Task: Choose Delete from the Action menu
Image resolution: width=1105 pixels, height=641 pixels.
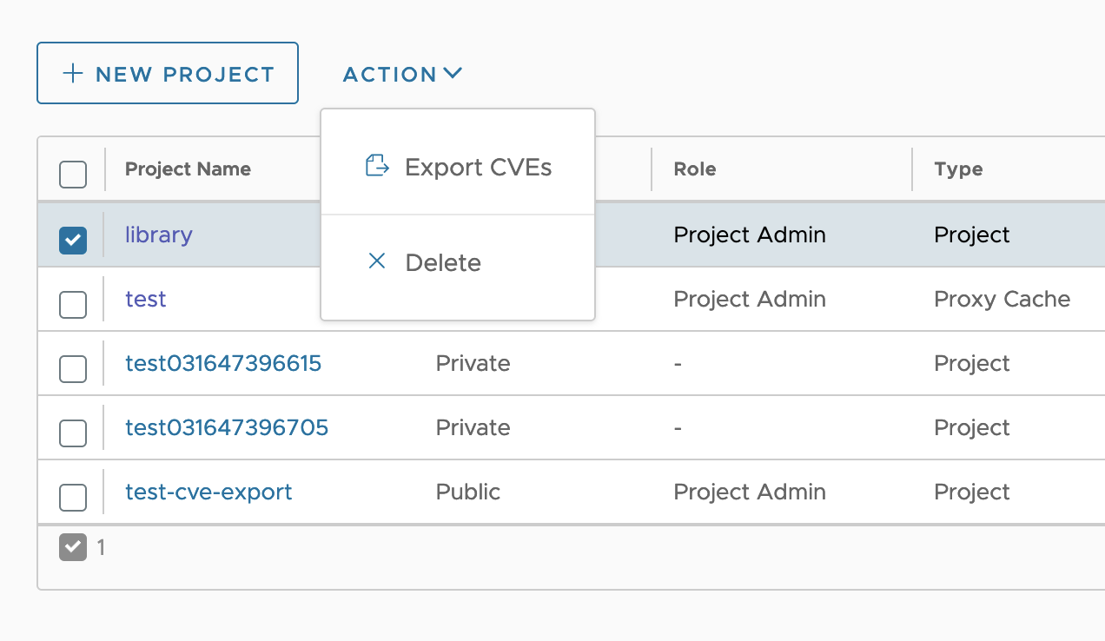Action: (443, 262)
